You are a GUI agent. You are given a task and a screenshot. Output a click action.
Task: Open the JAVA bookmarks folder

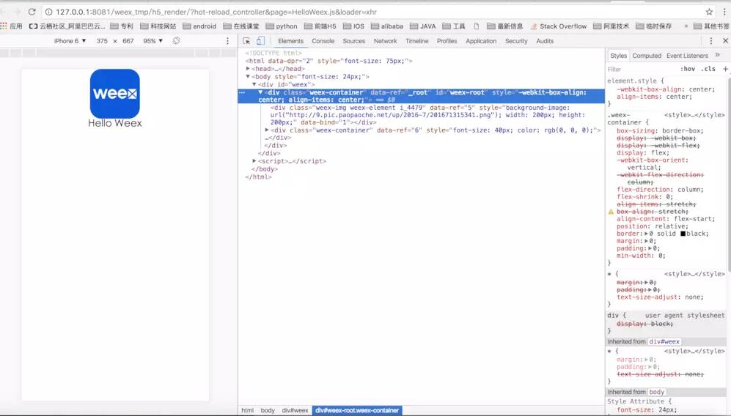click(423, 26)
